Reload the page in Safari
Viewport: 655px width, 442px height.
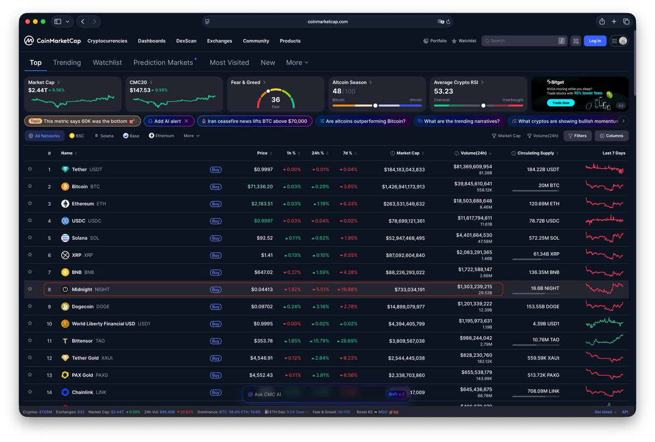pyautogui.click(x=448, y=22)
